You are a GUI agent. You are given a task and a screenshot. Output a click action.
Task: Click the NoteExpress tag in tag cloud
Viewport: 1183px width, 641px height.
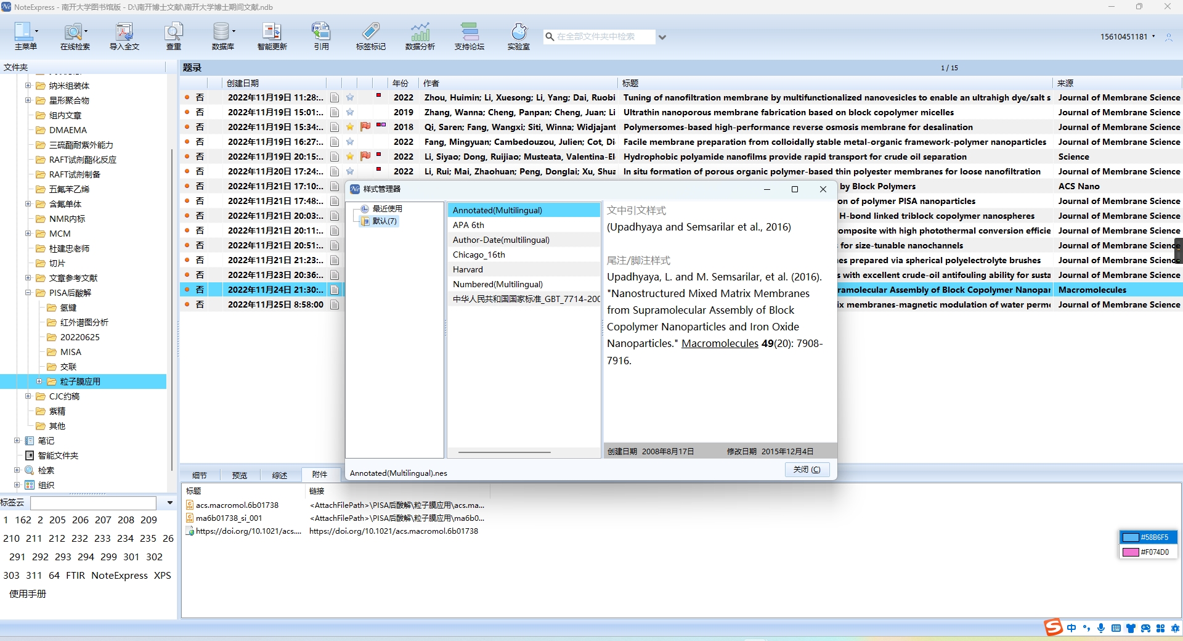pyautogui.click(x=120, y=576)
